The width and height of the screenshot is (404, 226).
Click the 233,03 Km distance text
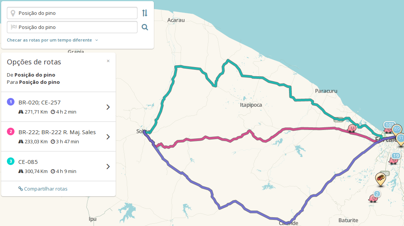(36, 142)
